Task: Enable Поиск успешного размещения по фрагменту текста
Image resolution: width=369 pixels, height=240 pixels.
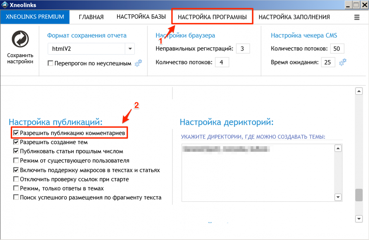Action: pyautogui.click(x=16, y=197)
